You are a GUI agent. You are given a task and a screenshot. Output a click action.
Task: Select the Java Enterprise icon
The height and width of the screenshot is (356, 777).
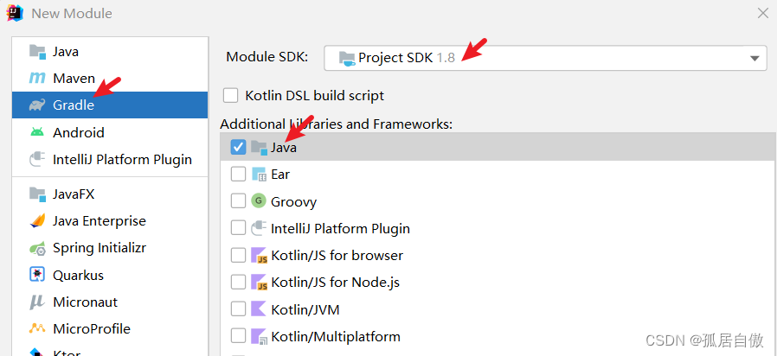[37, 221]
